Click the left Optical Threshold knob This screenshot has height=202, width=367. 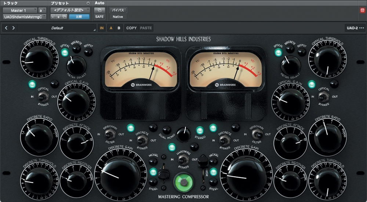[x=39, y=59]
